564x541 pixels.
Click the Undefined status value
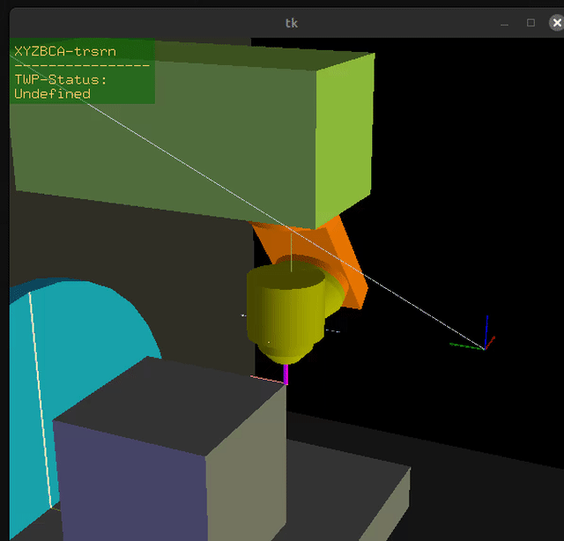point(53,94)
